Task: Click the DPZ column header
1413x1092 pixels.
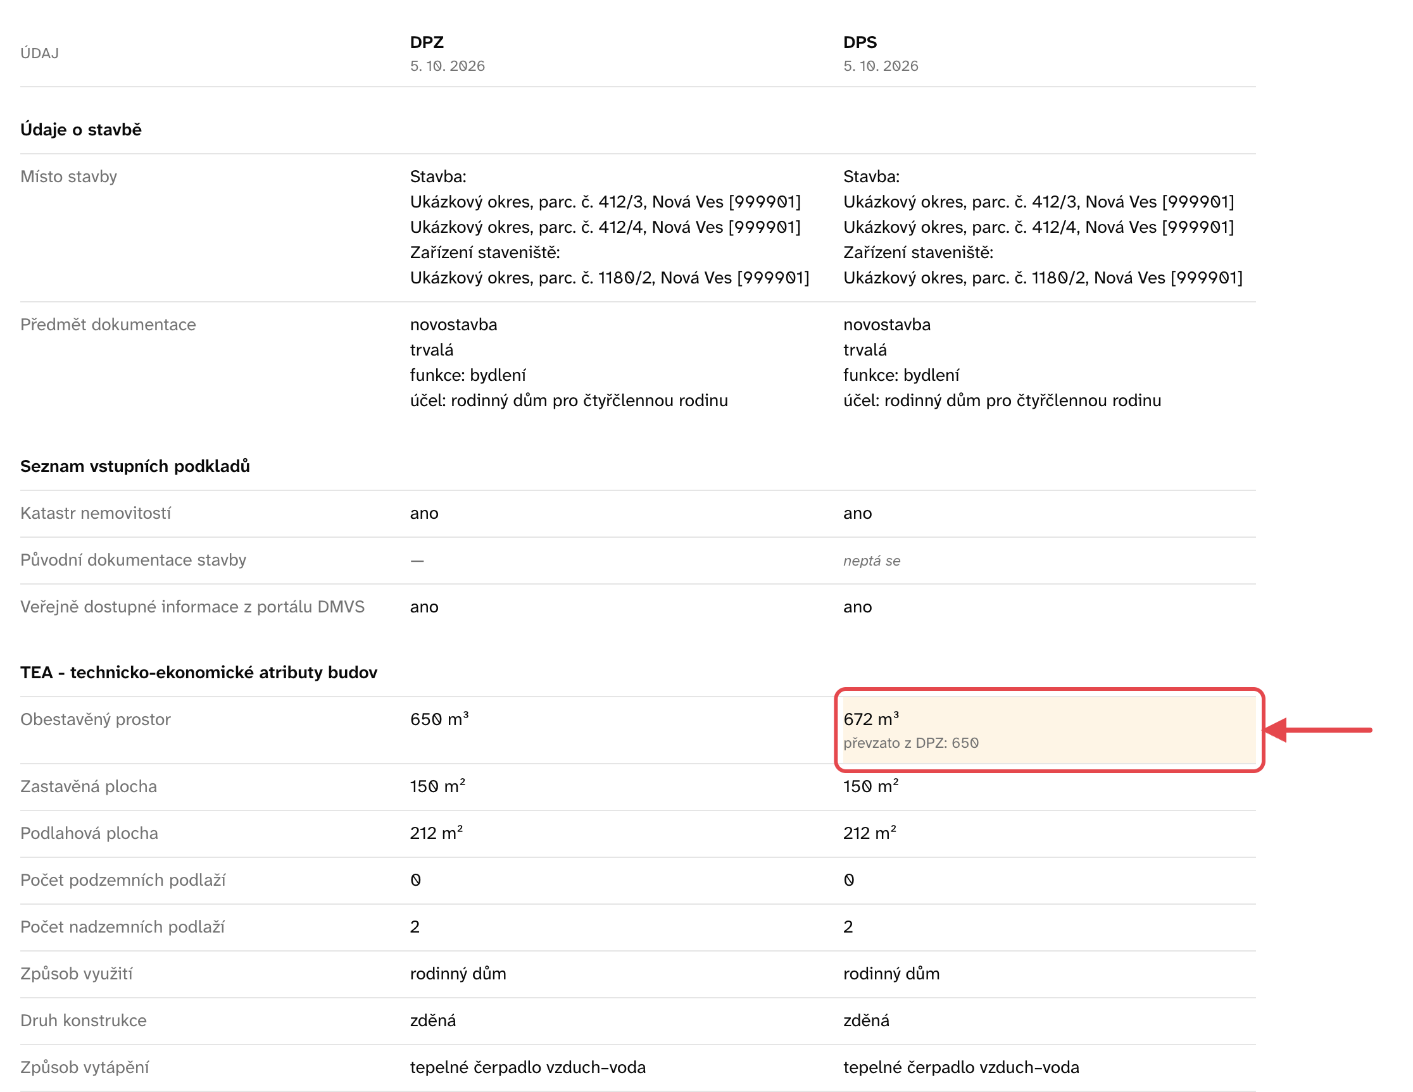Action: (427, 42)
